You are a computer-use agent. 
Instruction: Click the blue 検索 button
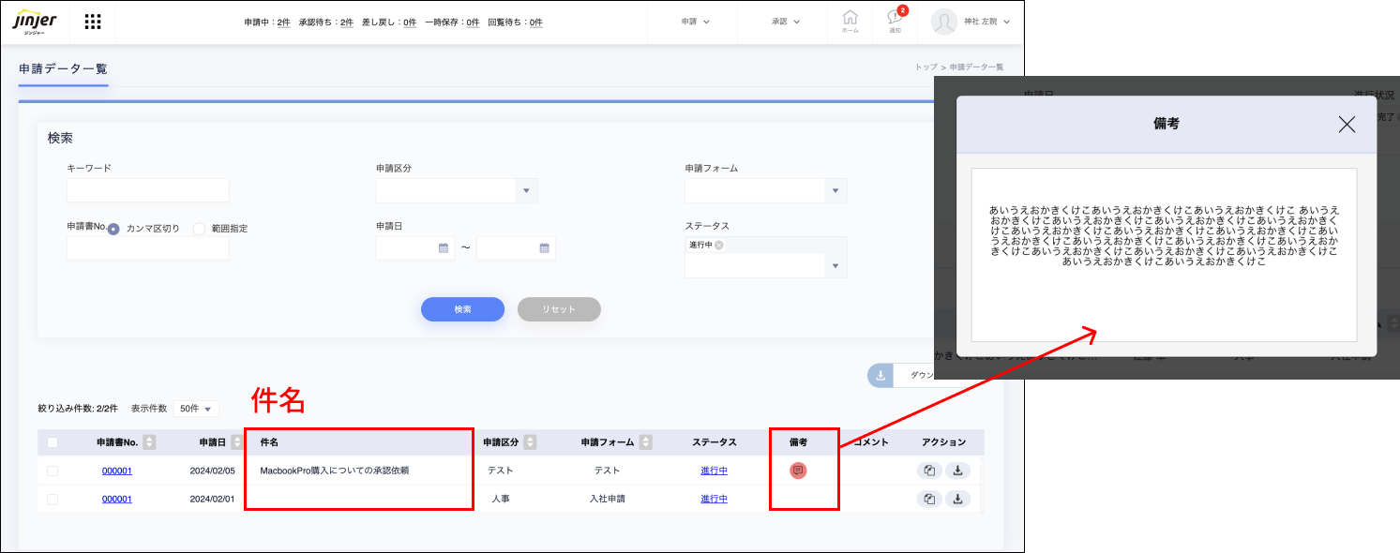[x=462, y=309]
